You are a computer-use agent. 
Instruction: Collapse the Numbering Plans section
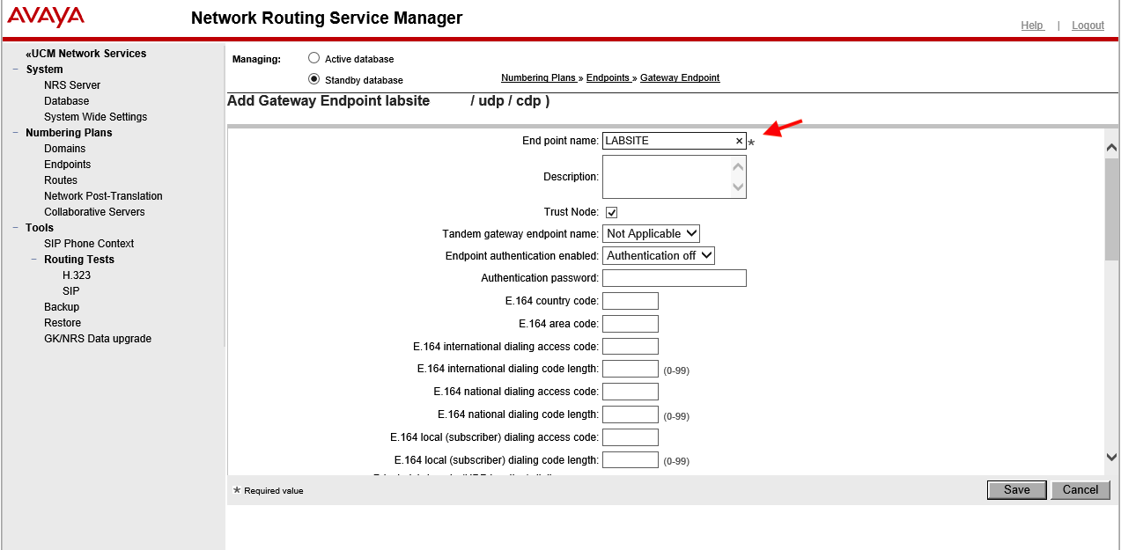click(x=17, y=133)
